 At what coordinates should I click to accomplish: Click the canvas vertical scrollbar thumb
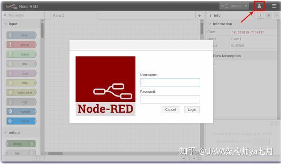[x=202, y=29]
